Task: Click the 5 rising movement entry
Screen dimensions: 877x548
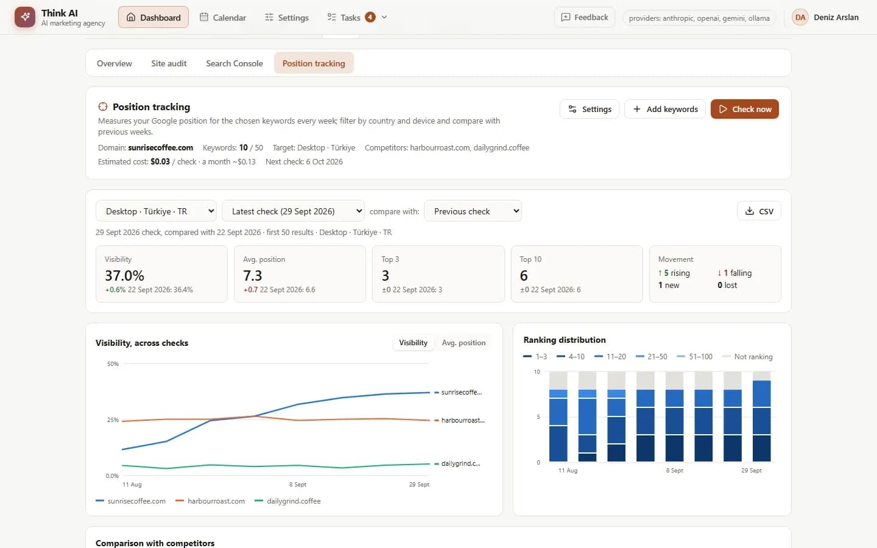Action: point(674,273)
